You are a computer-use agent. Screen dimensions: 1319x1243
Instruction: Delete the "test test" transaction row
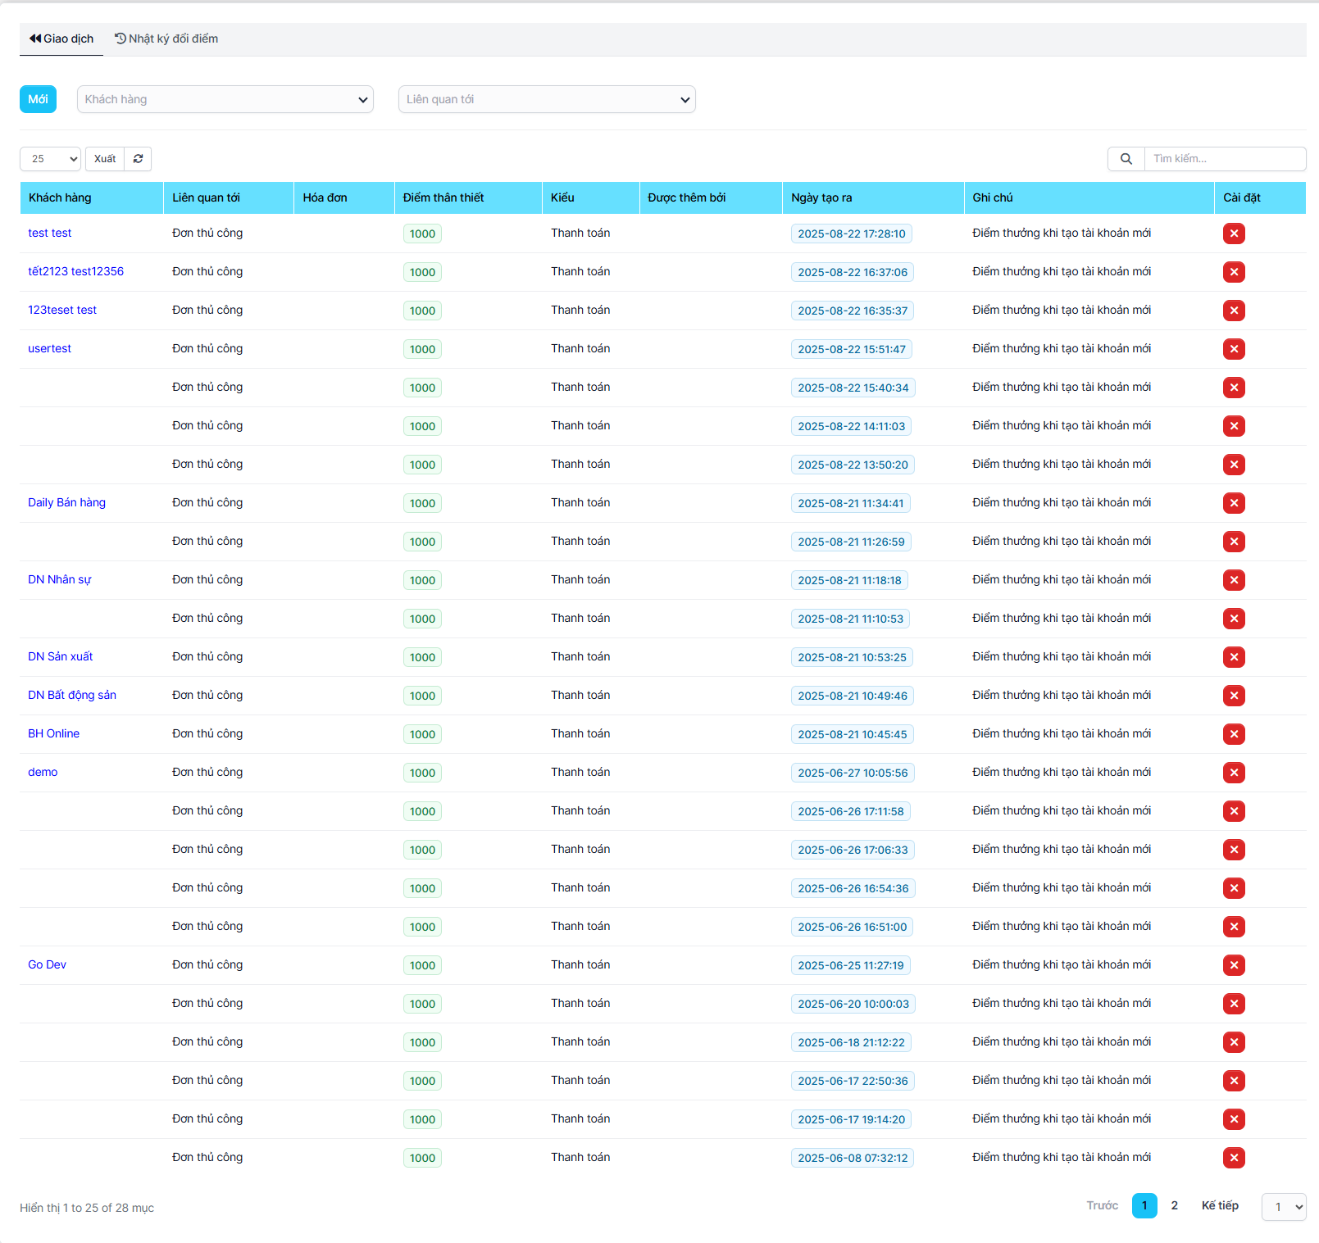click(1234, 233)
